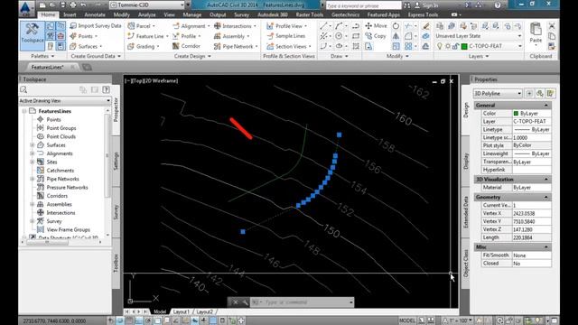Select the Line tool in Draw panel
Image resolution: width=578 pixels, height=325 pixels.
point(323,26)
